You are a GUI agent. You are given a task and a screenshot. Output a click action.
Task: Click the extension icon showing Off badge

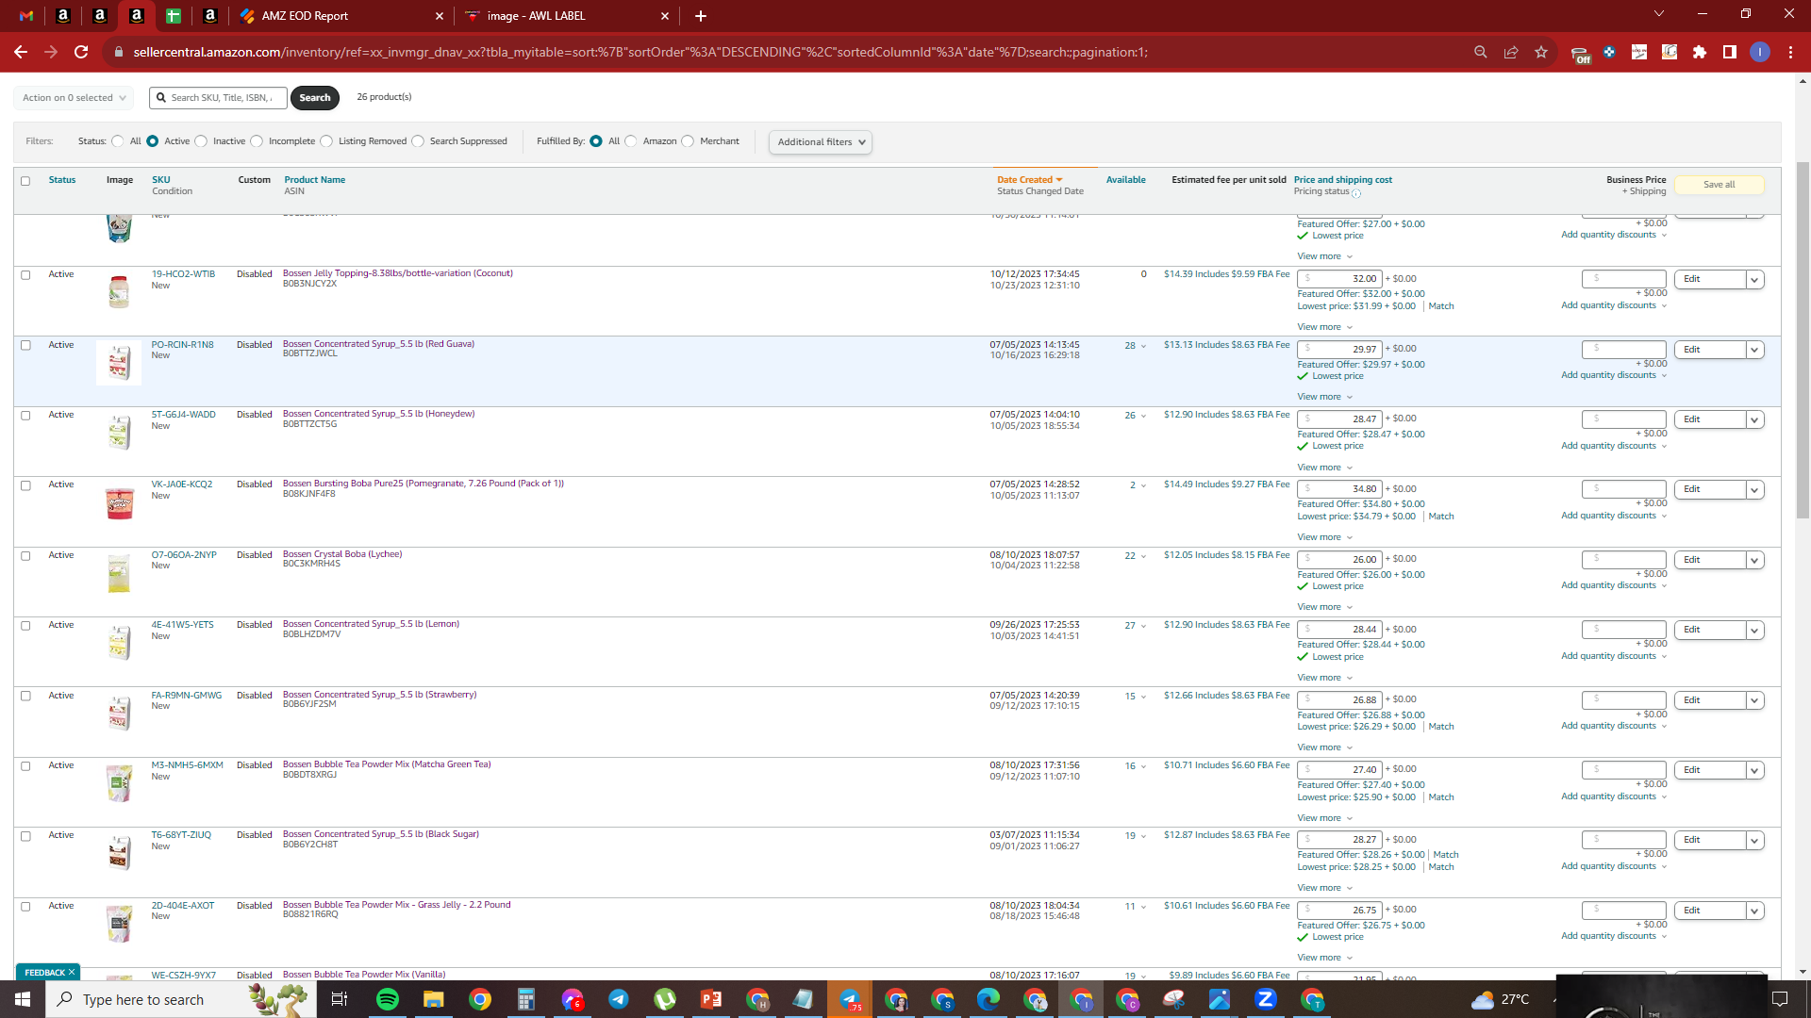click(x=1580, y=54)
